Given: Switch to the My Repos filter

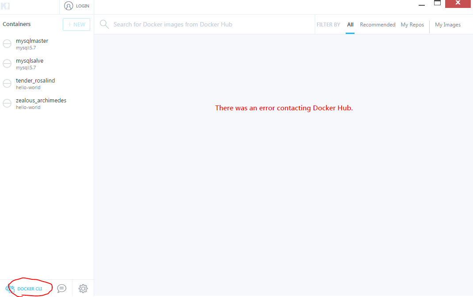Looking at the screenshot, I should tap(412, 25).
